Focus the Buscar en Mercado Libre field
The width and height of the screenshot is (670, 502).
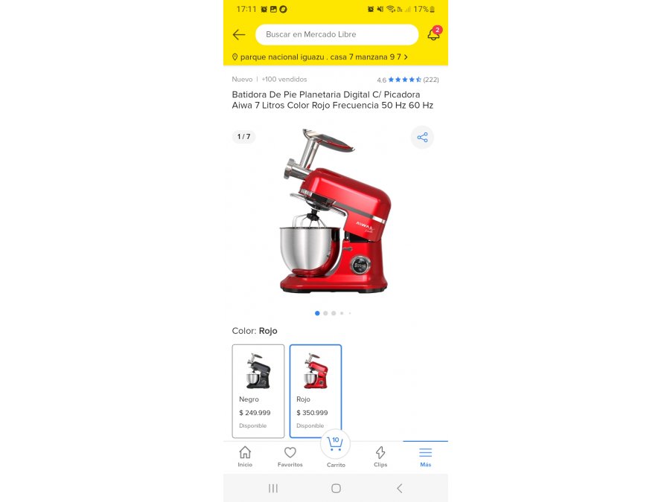pos(336,34)
